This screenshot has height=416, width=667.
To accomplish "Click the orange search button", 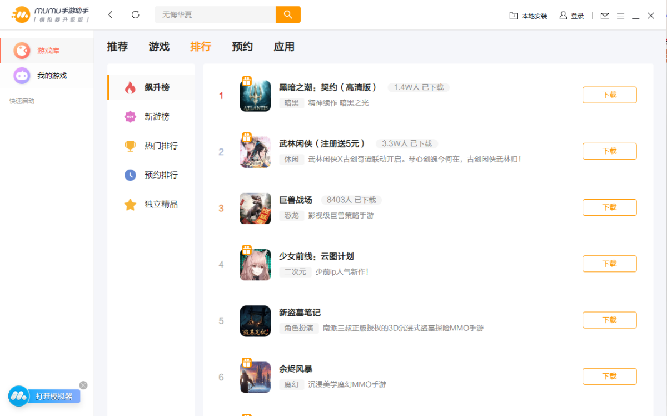I will [x=288, y=14].
